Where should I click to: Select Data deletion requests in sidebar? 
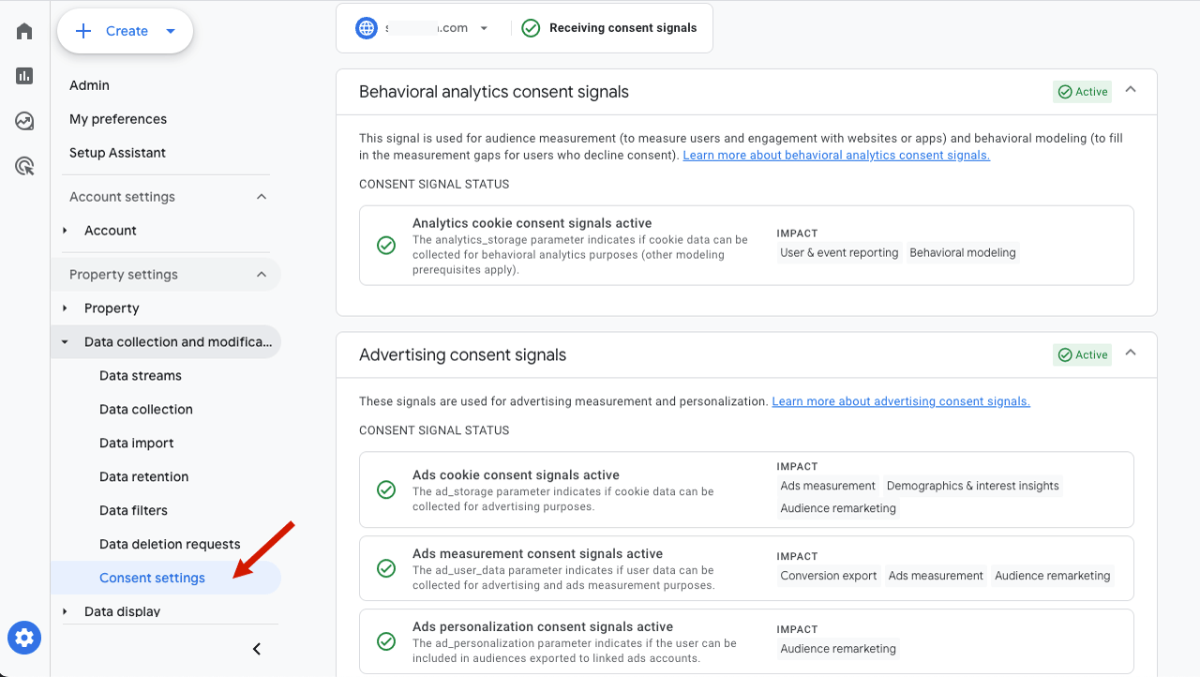pos(170,545)
